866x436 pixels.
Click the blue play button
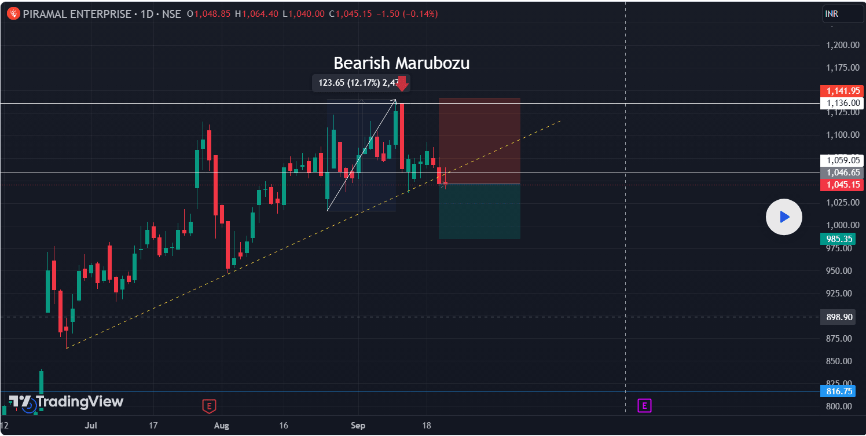click(x=784, y=217)
